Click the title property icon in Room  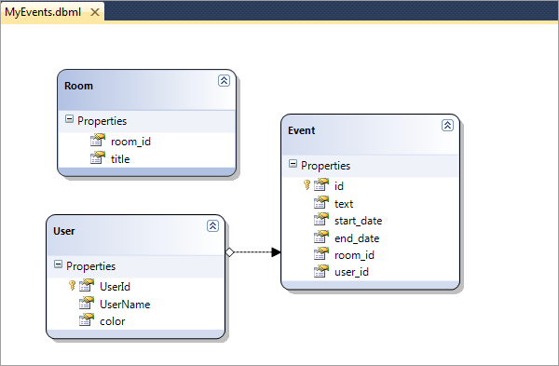(x=98, y=157)
